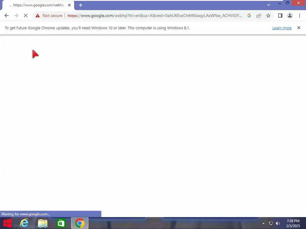The width and height of the screenshot is (306, 229).
Task: Open a new tab
Action: [x=81, y=5]
